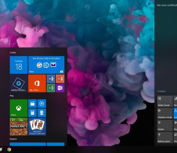Open the My Office tile
Image resolution: width=177 pixels, height=153 pixels.
coord(37,83)
